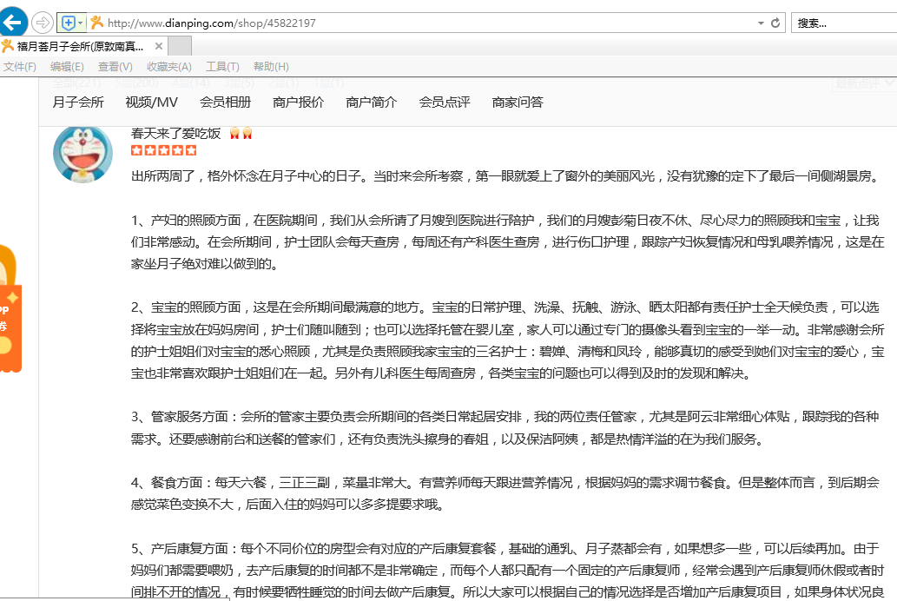Click the 搜索 search input box
This screenshot has height=601, width=897.
844,23
